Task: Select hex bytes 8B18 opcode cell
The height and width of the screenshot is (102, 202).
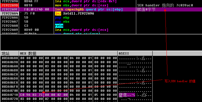Action: [x=28, y=5]
